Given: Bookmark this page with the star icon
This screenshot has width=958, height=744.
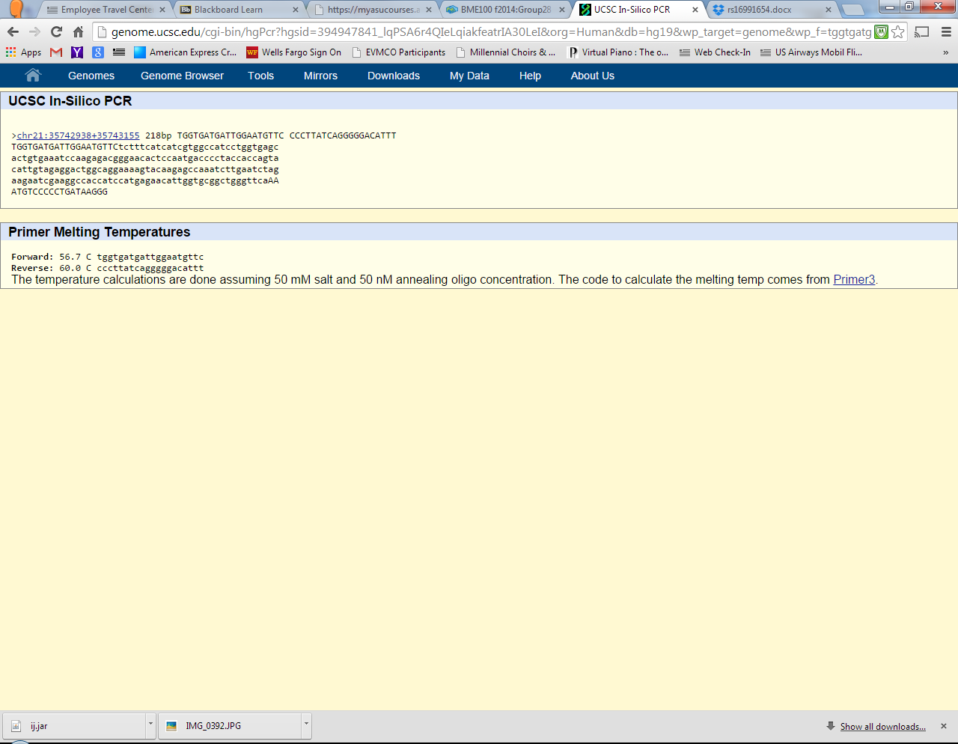Looking at the screenshot, I should point(898,32).
